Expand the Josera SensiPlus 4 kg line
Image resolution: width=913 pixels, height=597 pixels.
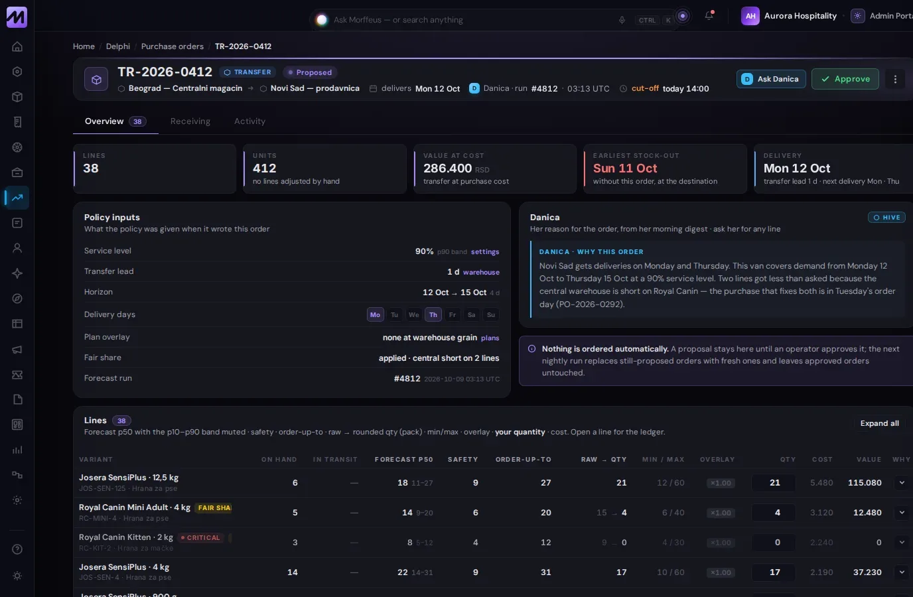coord(902,572)
